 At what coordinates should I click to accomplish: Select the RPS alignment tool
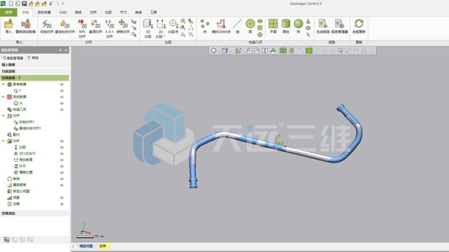(82, 28)
